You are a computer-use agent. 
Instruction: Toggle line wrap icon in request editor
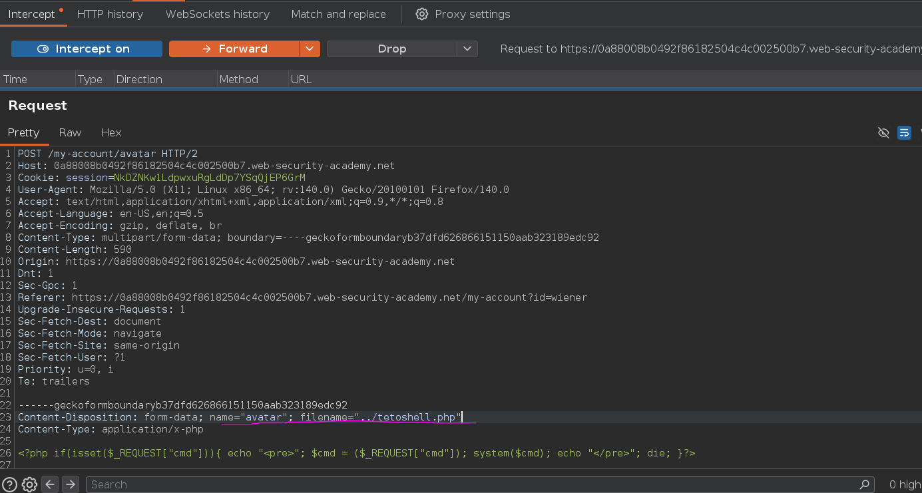pos(904,132)
